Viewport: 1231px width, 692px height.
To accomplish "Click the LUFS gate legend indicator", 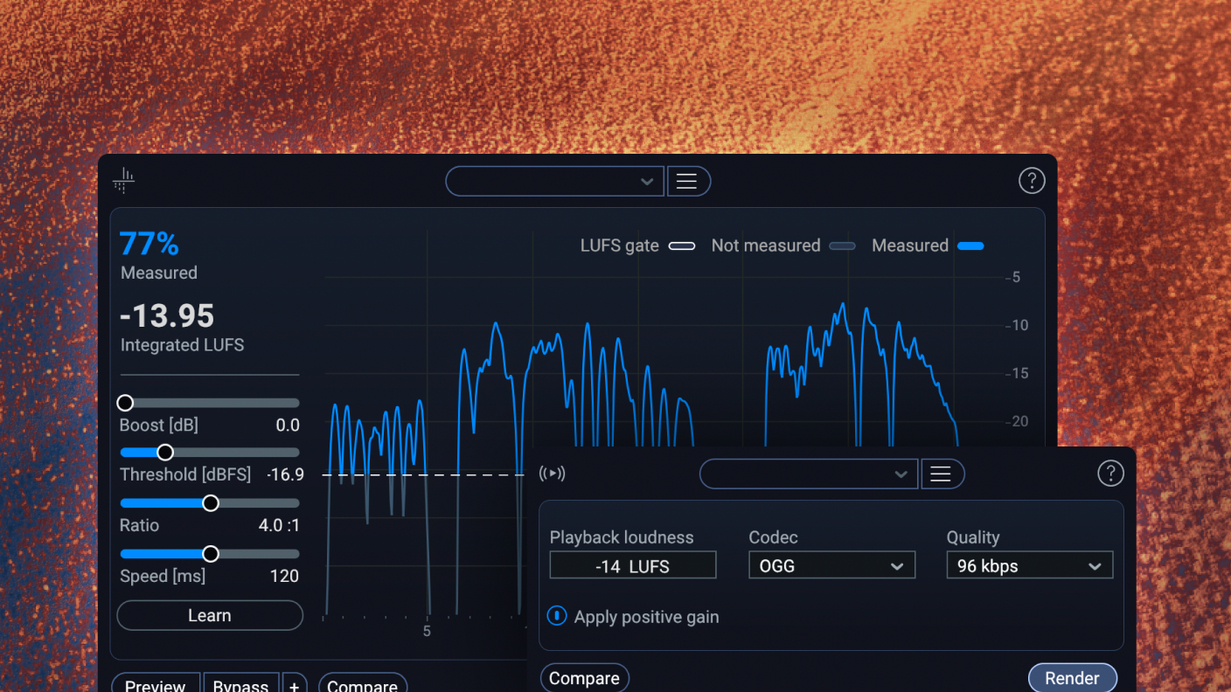I will (682, 246).
